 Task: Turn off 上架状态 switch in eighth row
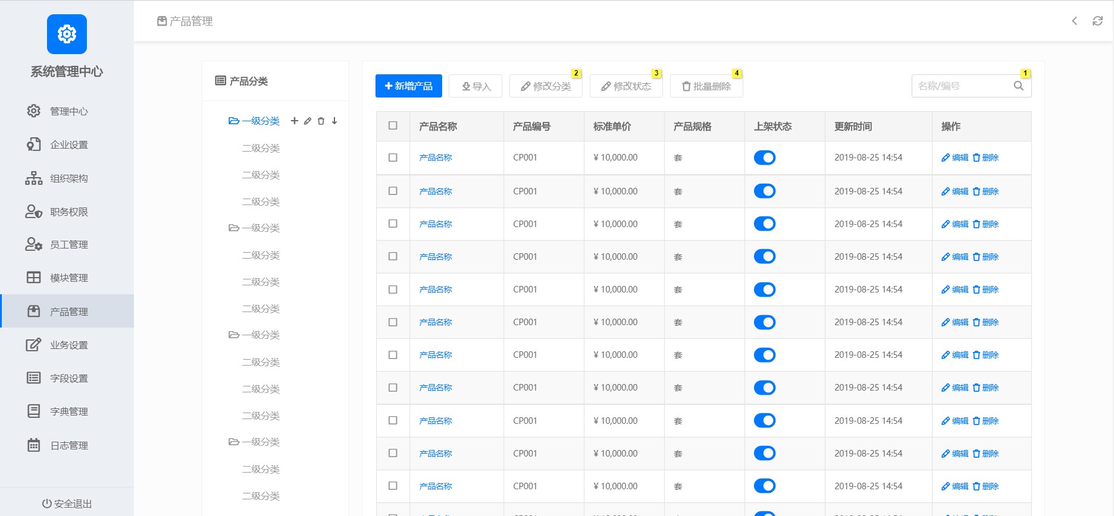pos(765,388)
